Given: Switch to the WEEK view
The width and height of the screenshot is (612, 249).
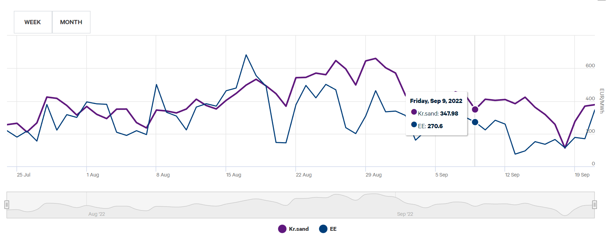Looking at the screenshot, I should pos(33,22).
